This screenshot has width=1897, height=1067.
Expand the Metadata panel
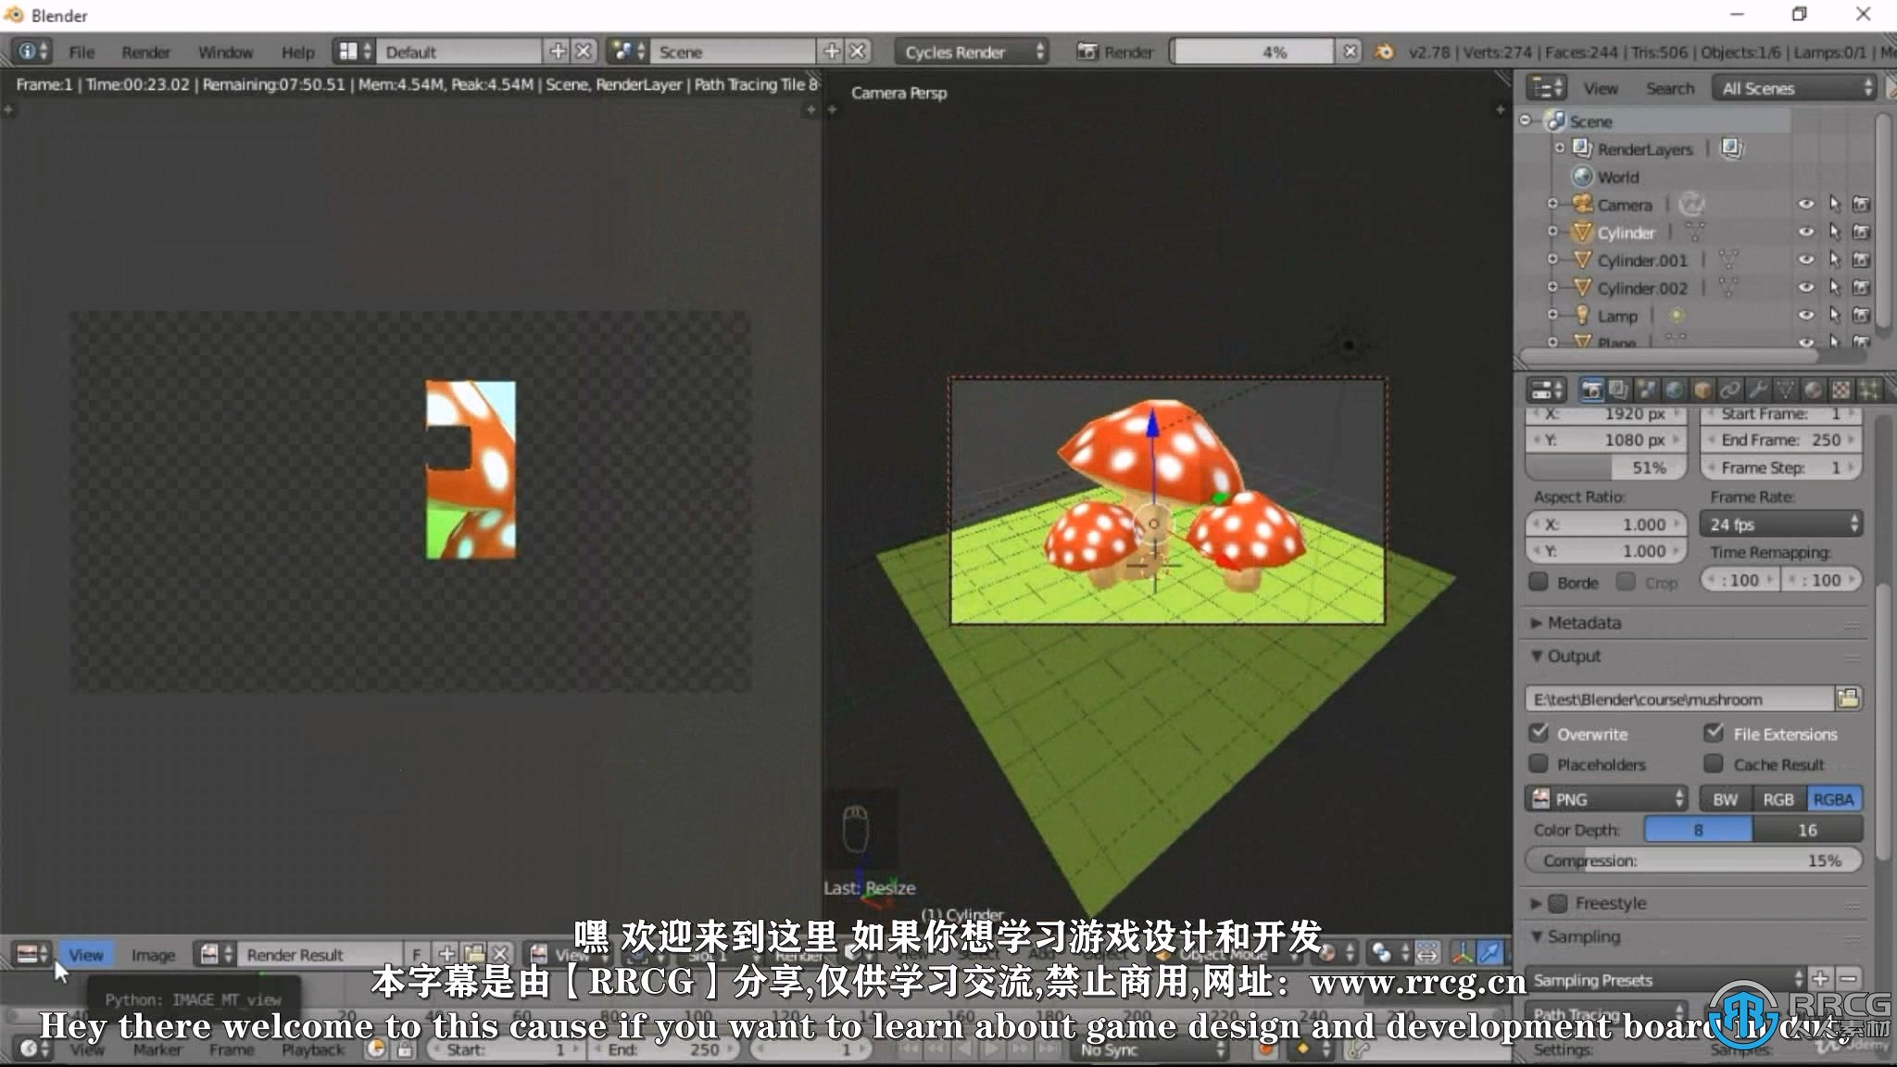tap(1537, 622)
